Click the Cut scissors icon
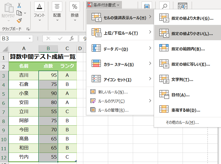Viewport: 221px width, 164px height. click(x=19, y=5)
